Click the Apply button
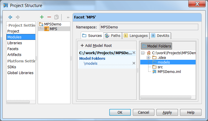Viewport: 208px width, 121px height. point(167,112)
